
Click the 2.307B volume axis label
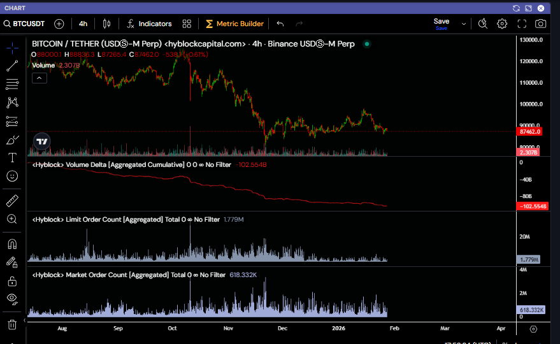pos(528,152)
